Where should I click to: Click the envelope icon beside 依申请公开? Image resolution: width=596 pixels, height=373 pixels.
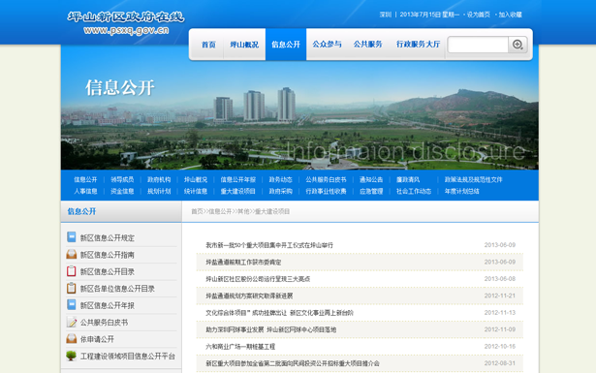point(71,338)
